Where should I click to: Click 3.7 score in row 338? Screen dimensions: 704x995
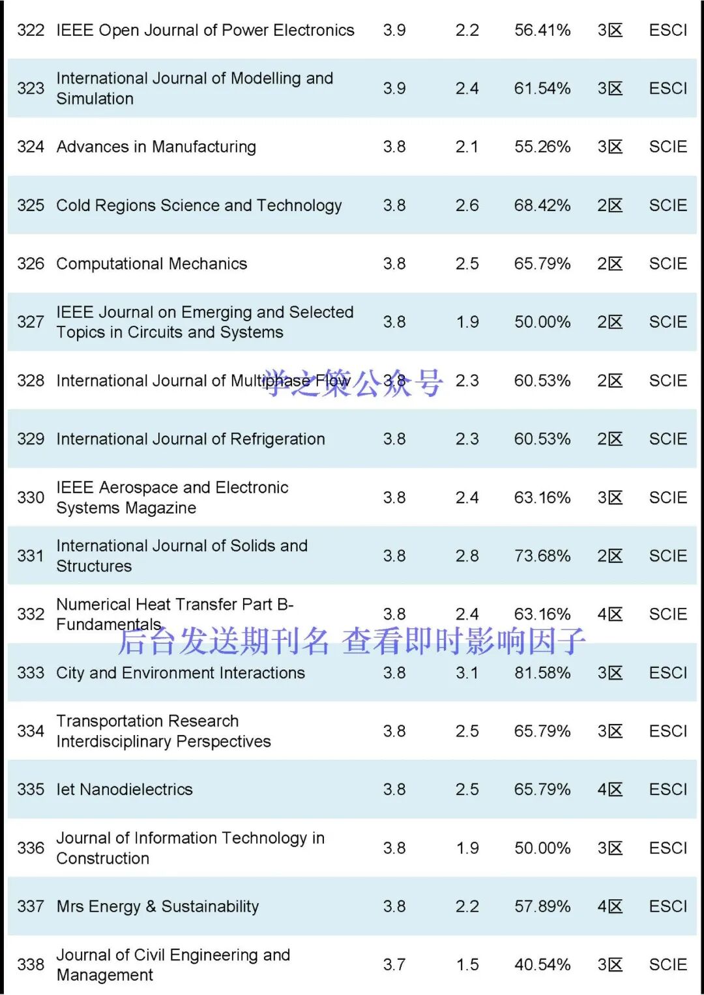coord(394,964)
